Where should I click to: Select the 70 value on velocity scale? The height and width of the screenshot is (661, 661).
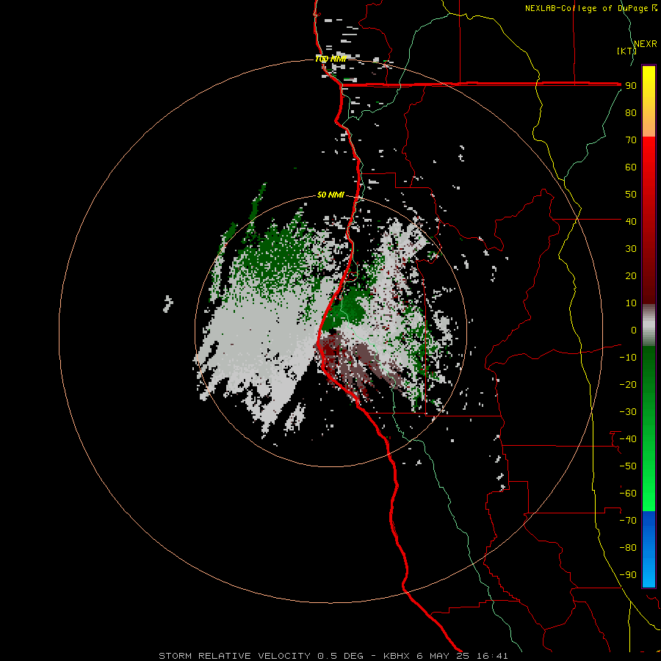point(631,140)
